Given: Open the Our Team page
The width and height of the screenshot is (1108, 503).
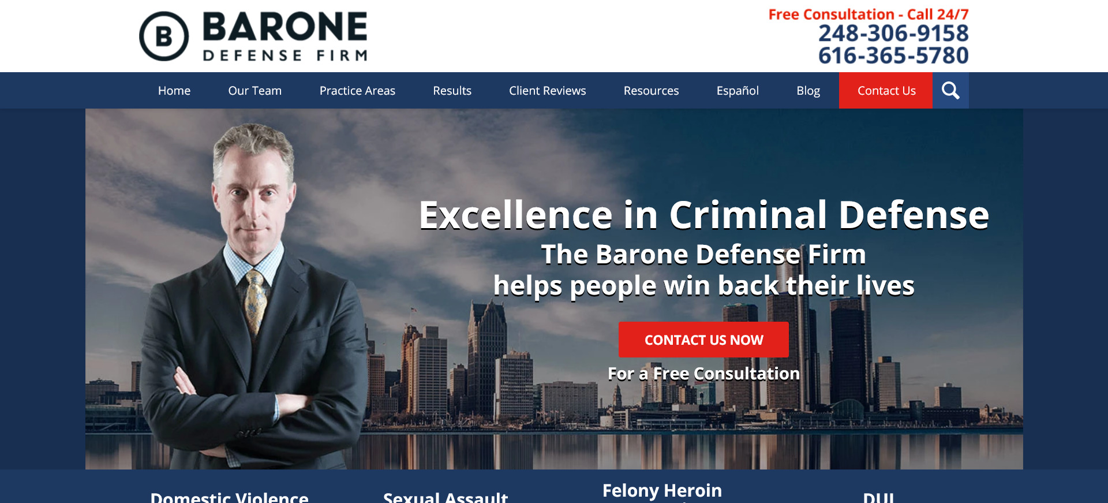Looking at the screenshot, I should (x=255, y=91).
